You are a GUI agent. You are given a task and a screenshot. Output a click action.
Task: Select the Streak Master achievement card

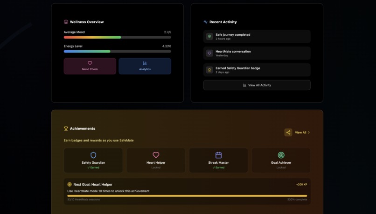(x=218, y=160)
